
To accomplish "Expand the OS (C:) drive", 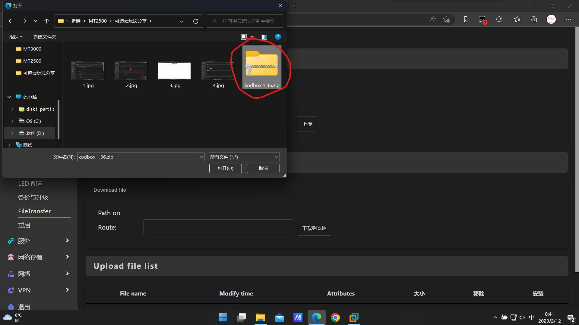I will 12,121.
